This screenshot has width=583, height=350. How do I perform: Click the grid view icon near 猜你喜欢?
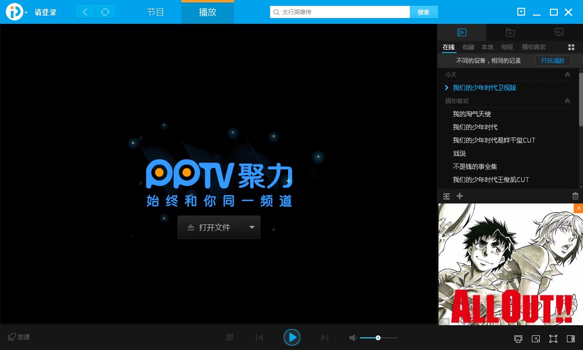click(571, 47)
